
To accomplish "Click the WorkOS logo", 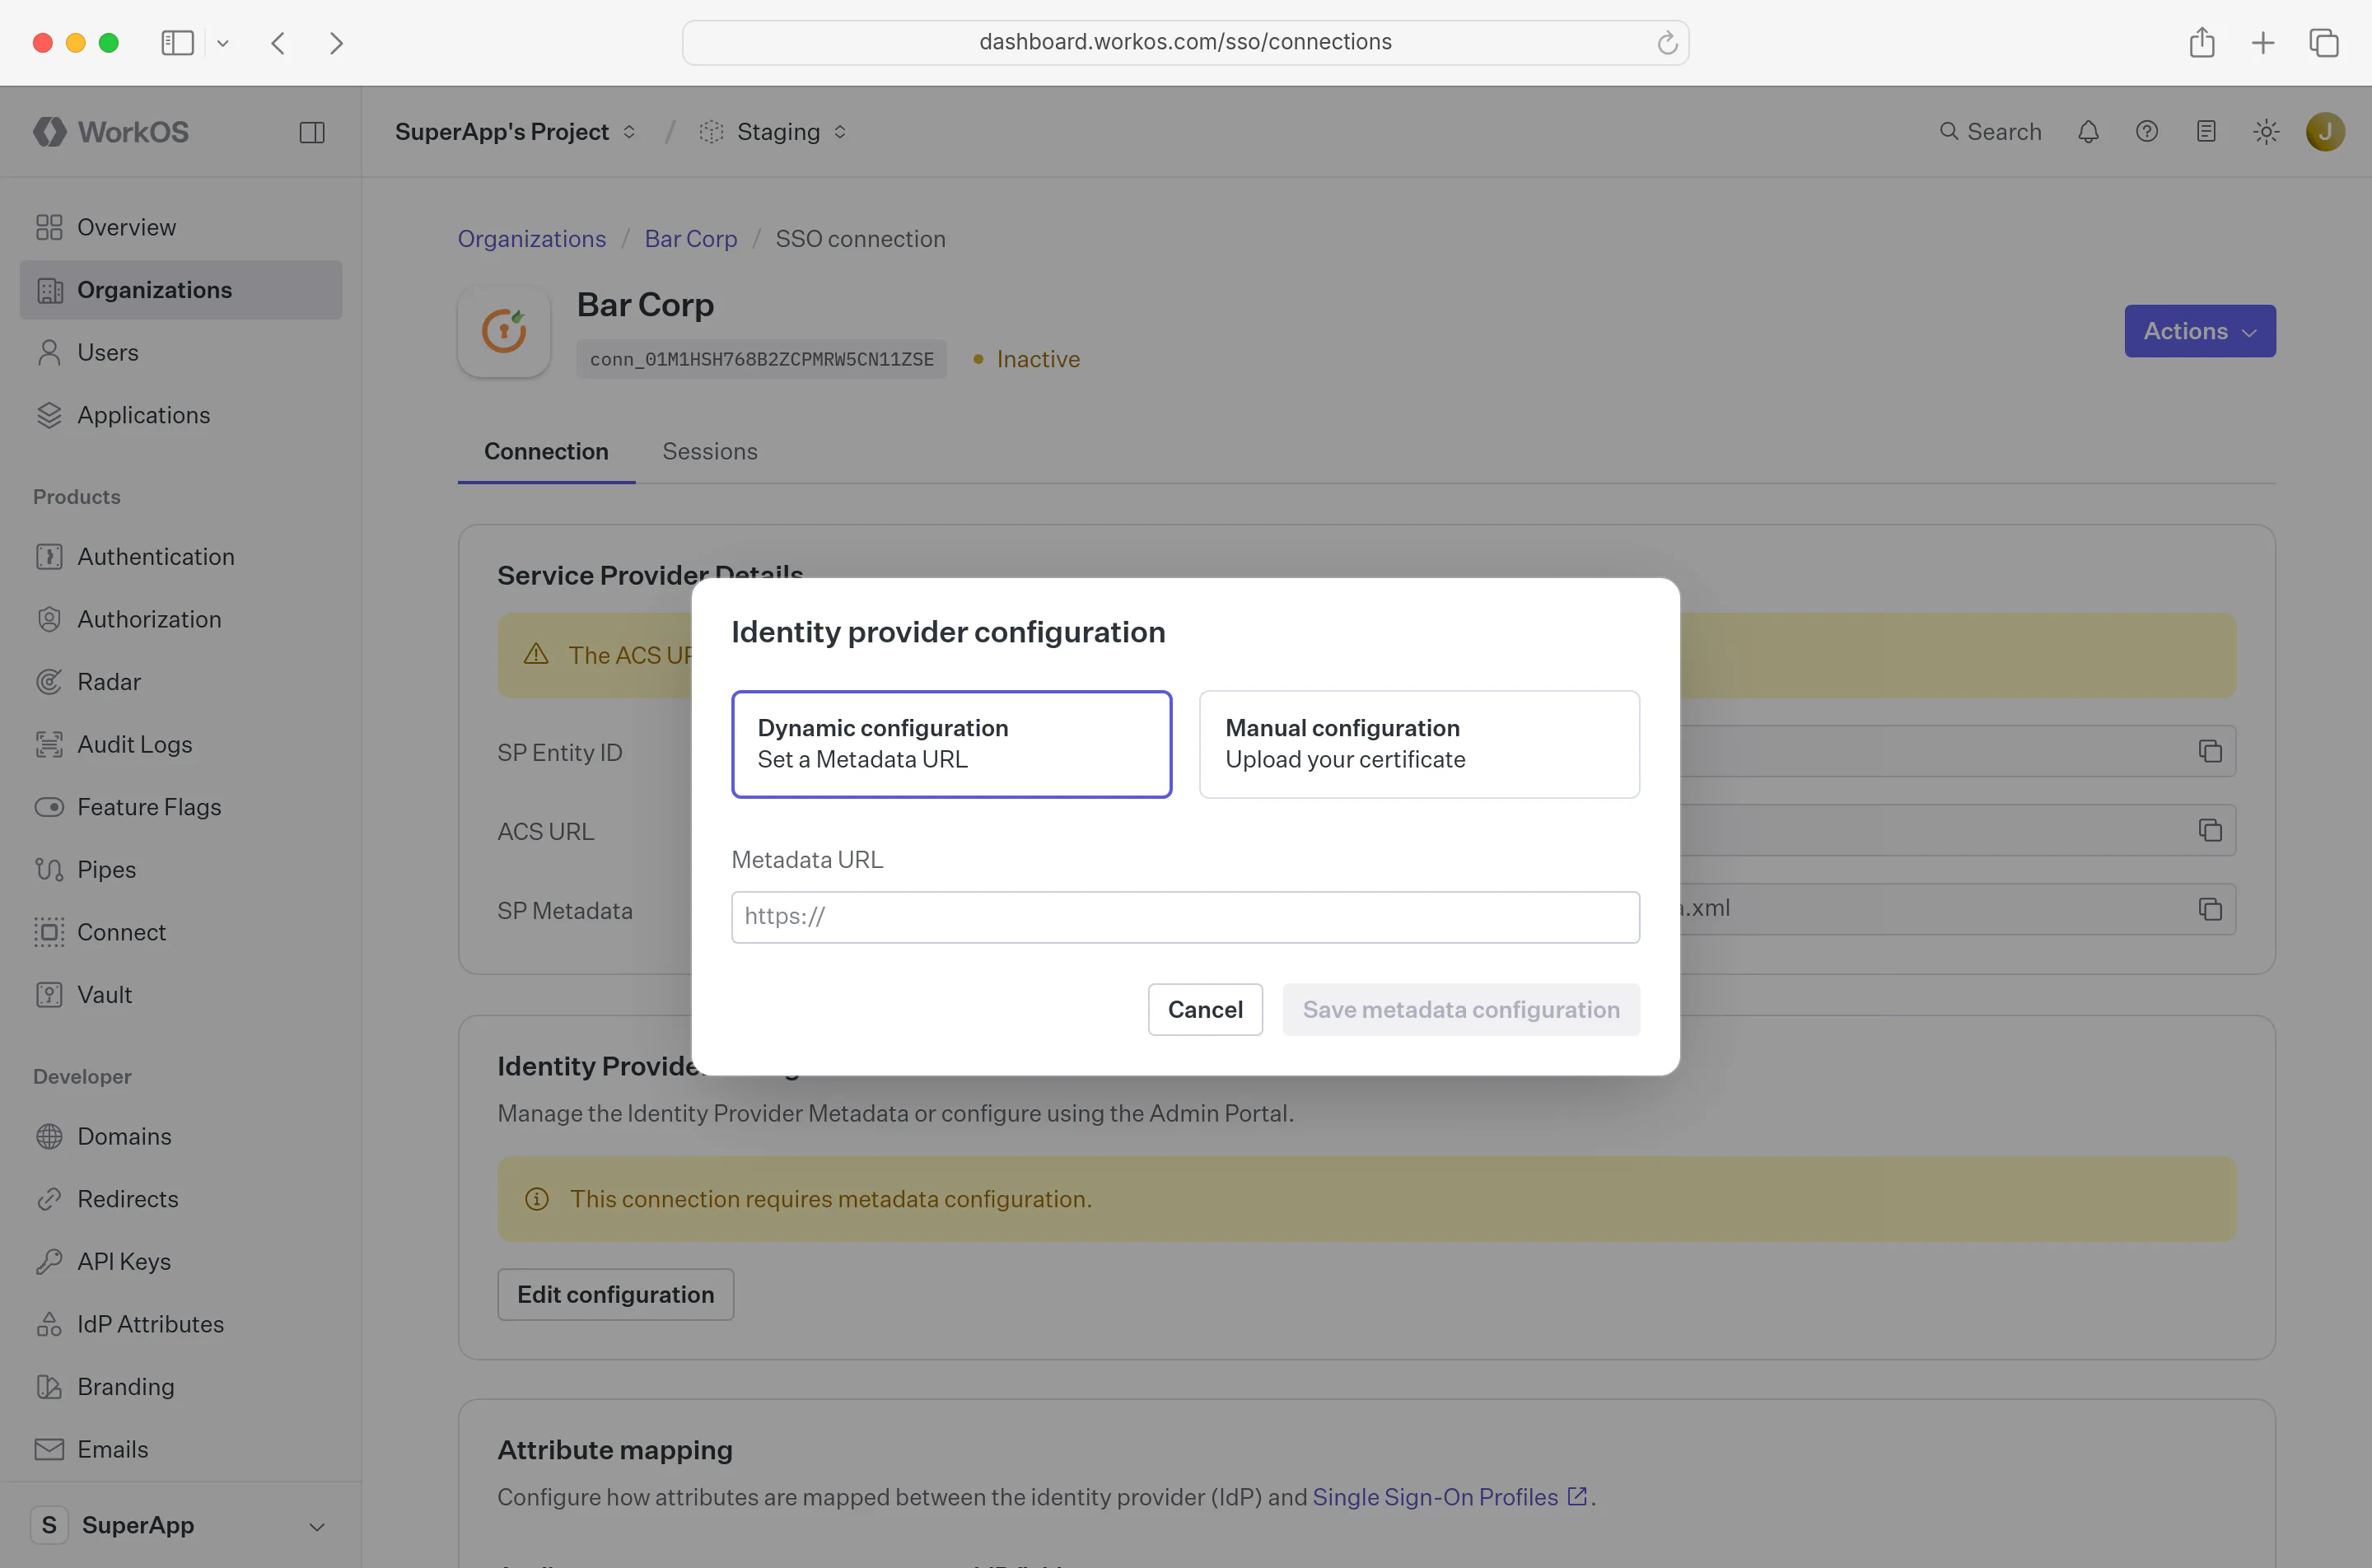I will [x=111, y=132].
